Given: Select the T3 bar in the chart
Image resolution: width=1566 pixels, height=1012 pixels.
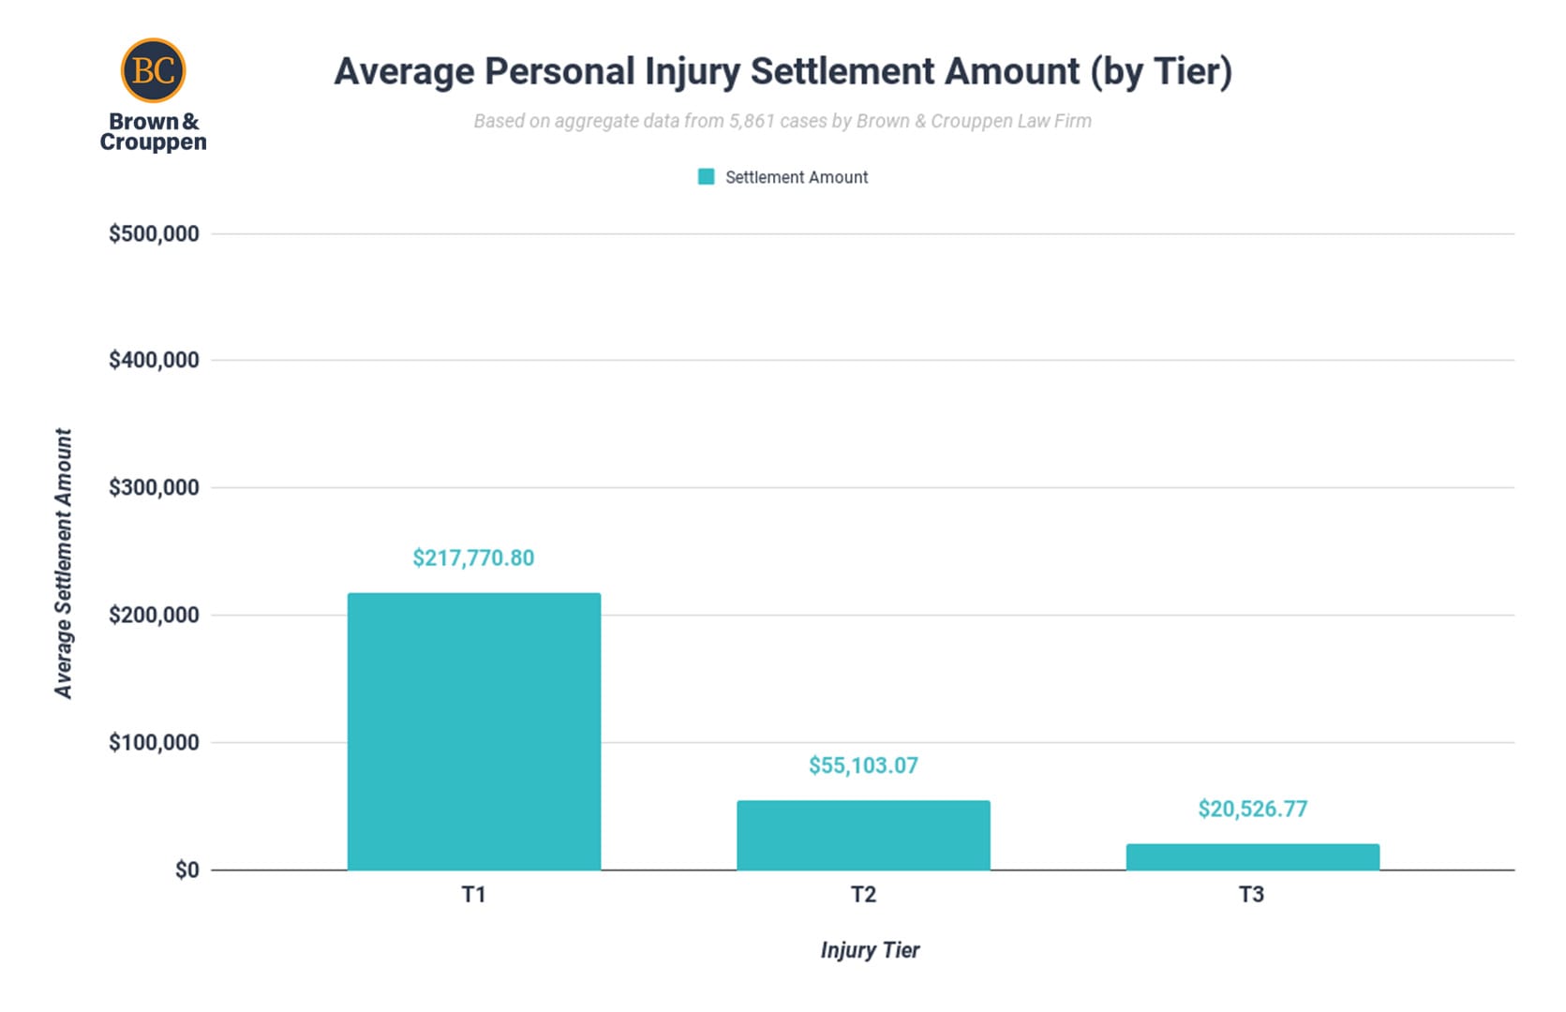Looking at the screenshot, I should click(1253, 857).
